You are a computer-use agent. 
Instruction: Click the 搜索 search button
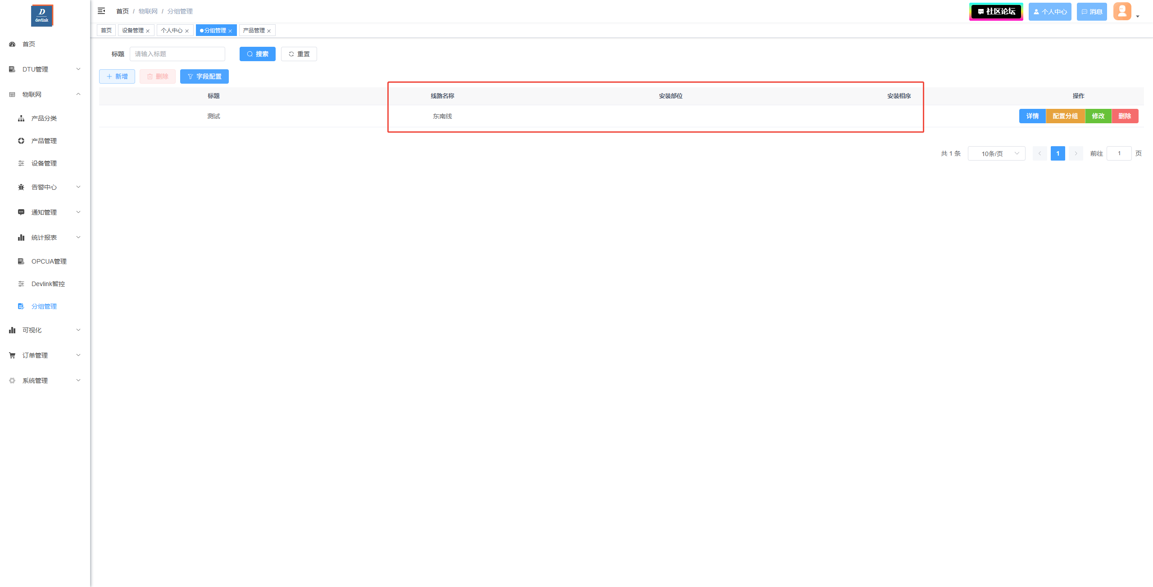pyautogui.click(x=257, y=54)
